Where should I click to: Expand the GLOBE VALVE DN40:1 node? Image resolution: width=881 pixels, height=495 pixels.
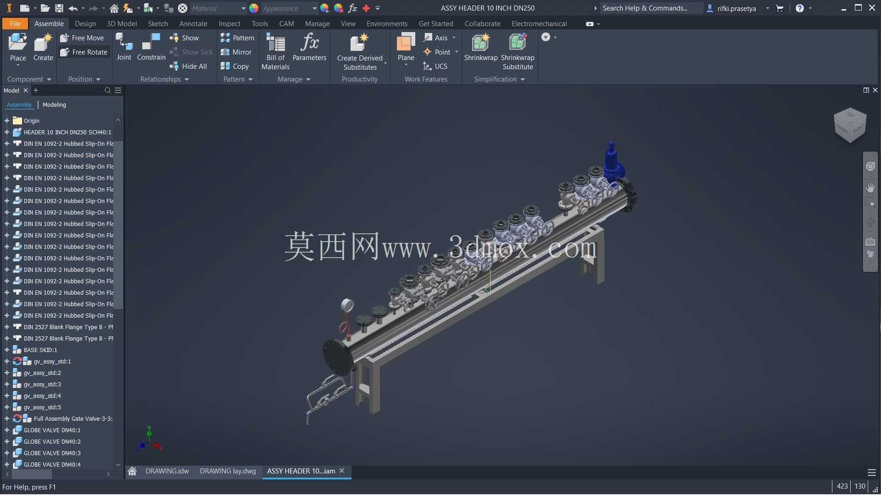(7, 430)
